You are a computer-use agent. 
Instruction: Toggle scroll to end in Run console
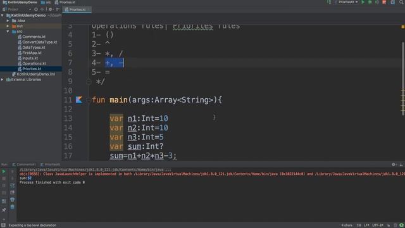[x=12, y=193]
